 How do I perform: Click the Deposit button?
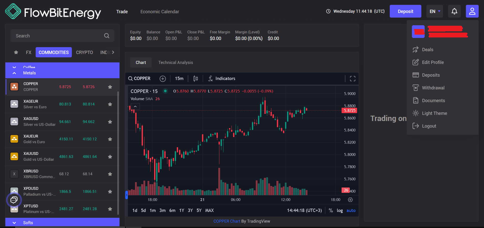point(405,11)
